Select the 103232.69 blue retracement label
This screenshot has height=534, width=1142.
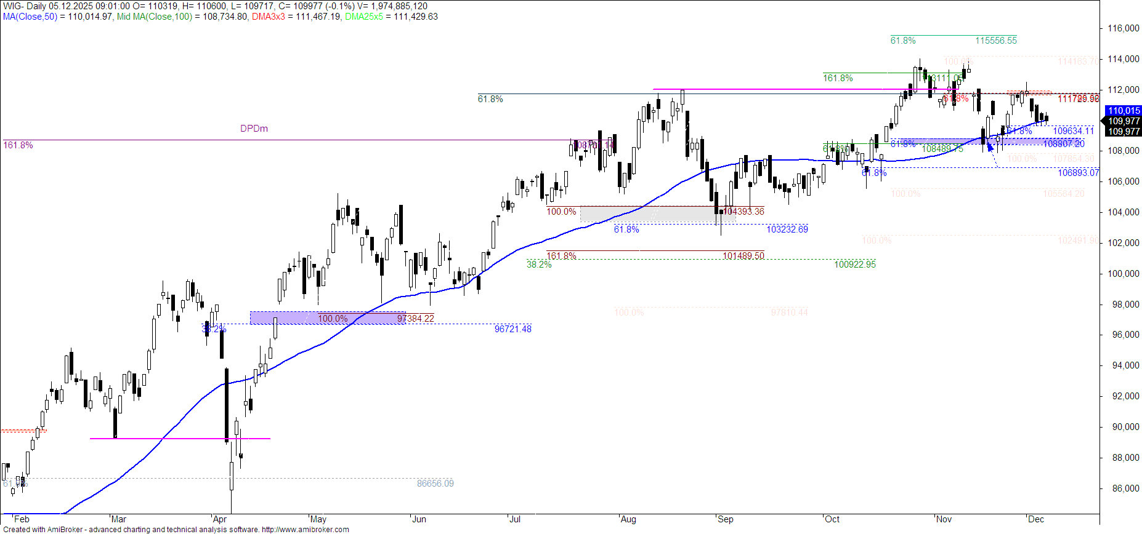[787, 229]
